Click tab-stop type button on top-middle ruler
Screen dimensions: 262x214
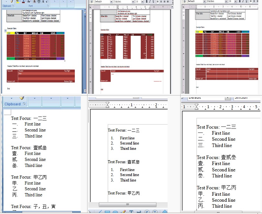point(91,7)
